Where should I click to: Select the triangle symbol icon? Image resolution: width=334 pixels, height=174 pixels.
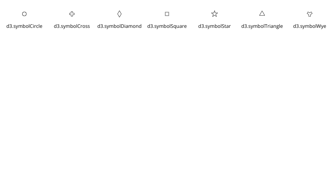pyautogui.click(x=262, y=14)
